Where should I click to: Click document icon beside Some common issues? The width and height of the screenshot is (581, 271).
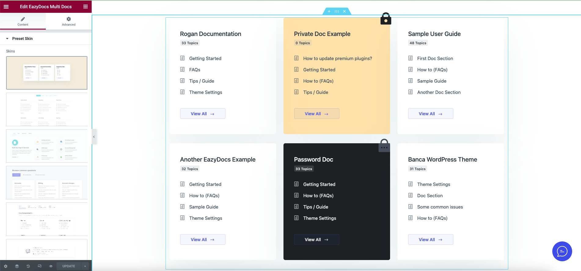point(410,207)
